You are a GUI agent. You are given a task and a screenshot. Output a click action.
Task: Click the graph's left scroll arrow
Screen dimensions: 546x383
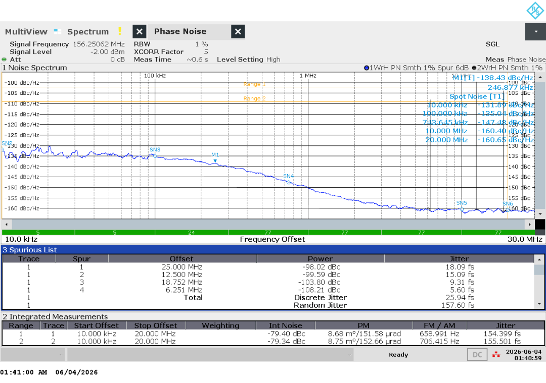[7, 225]
